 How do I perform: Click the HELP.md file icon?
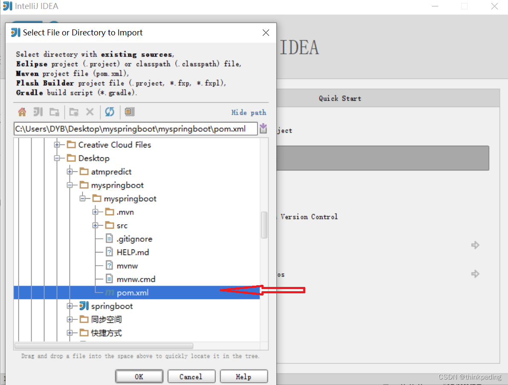tap(109, 252)
